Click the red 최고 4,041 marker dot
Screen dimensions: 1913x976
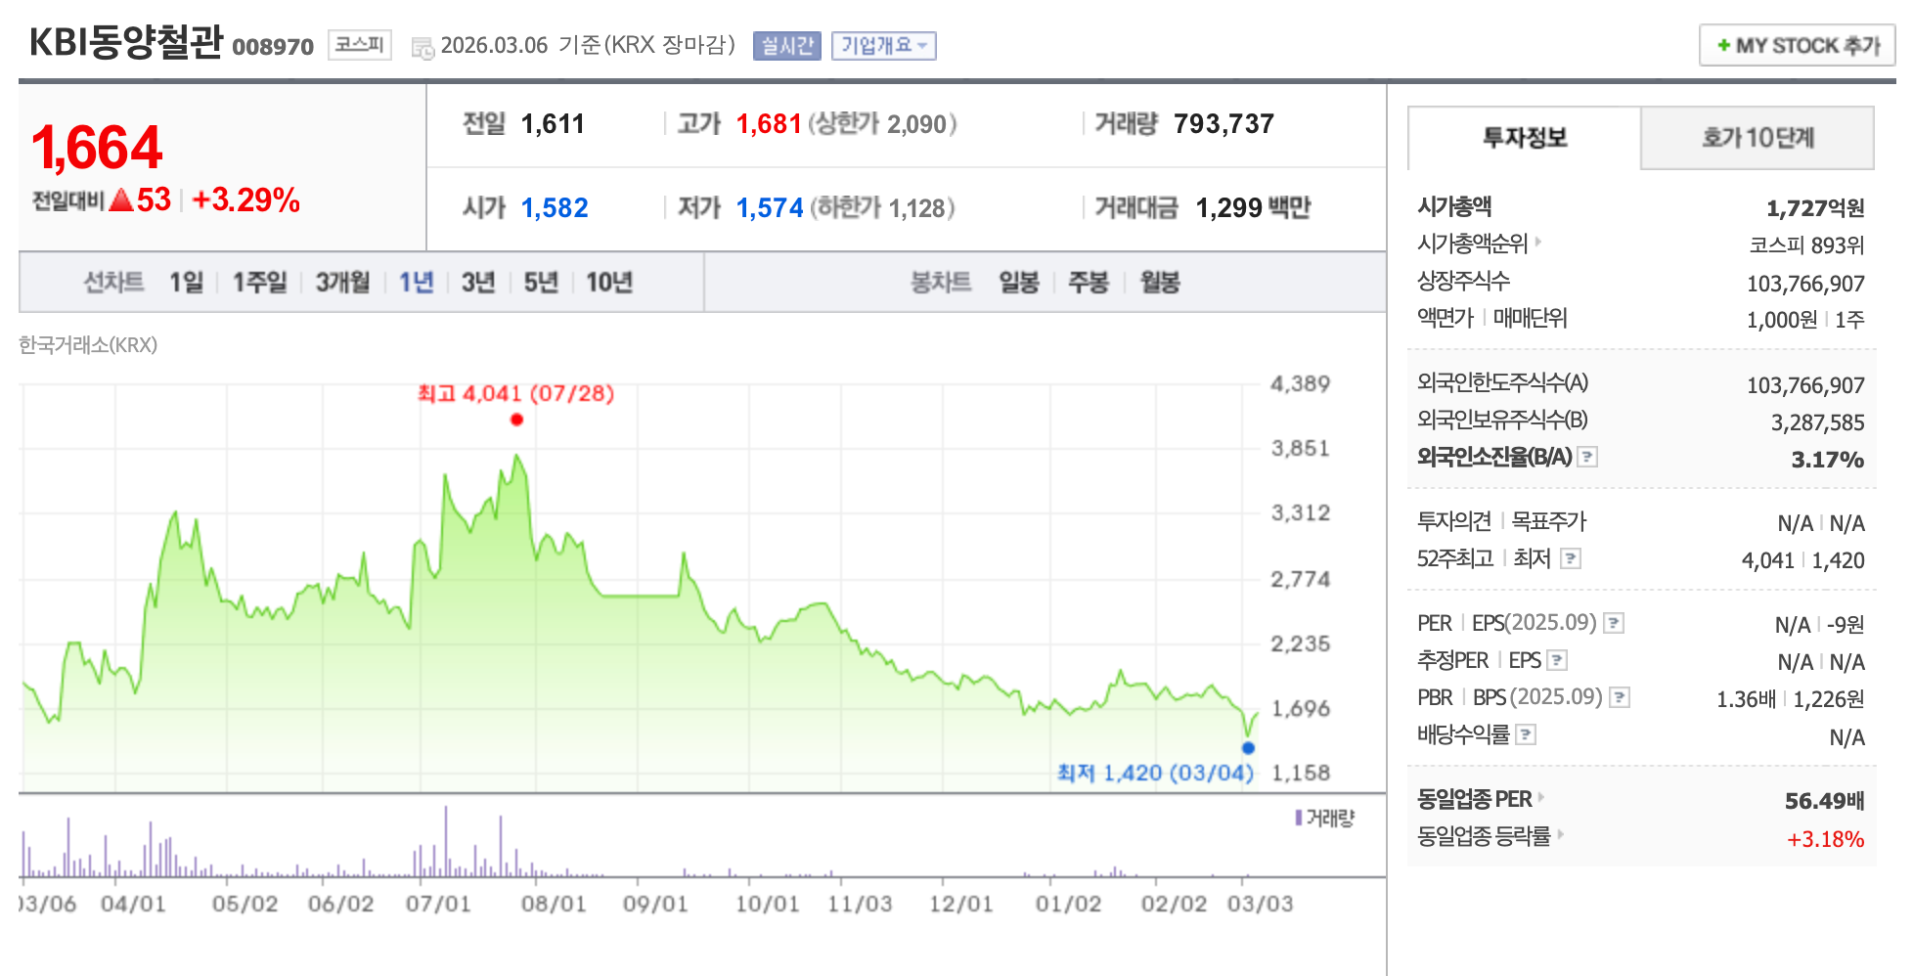(516, 420)
